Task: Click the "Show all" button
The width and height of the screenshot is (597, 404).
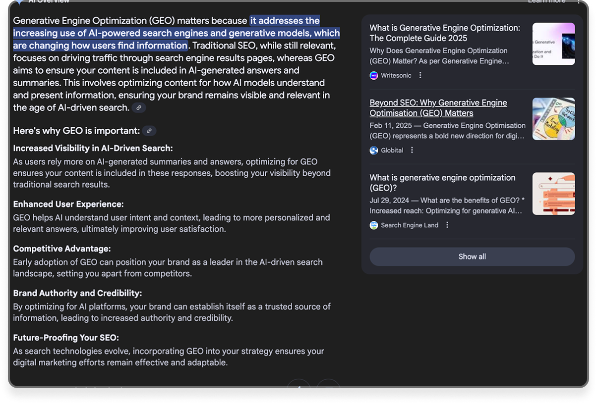Action: pos(472,256)
